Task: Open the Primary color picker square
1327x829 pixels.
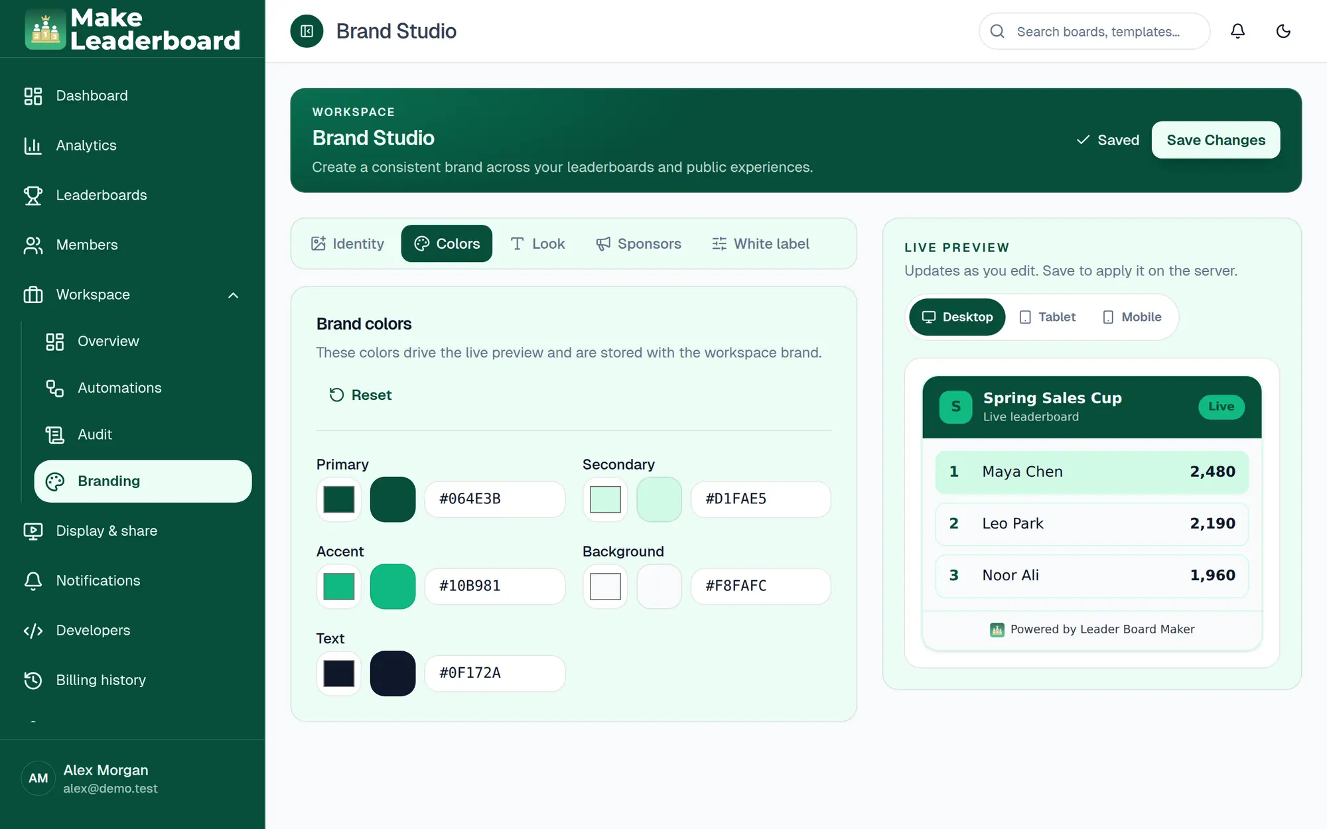Action: 339,499
